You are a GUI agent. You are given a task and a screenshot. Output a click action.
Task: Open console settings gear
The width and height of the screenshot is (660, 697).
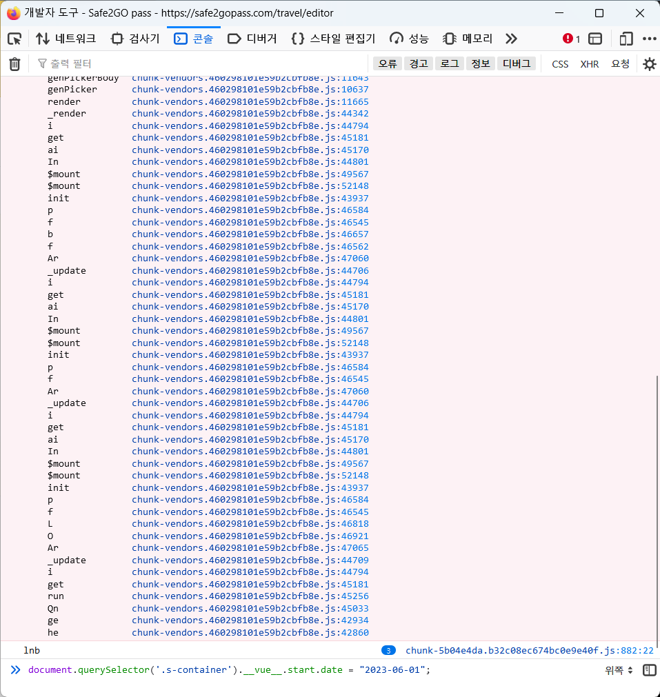tap(649, 64)
